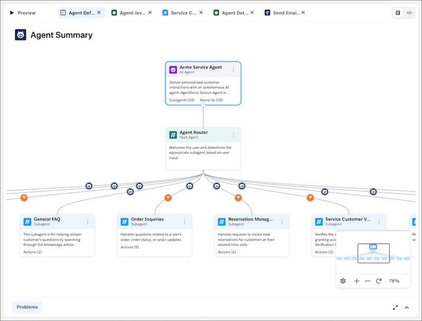The image size is (422, 321).
Task: Select the General FAQ node title
Action: tap(47, 219)
